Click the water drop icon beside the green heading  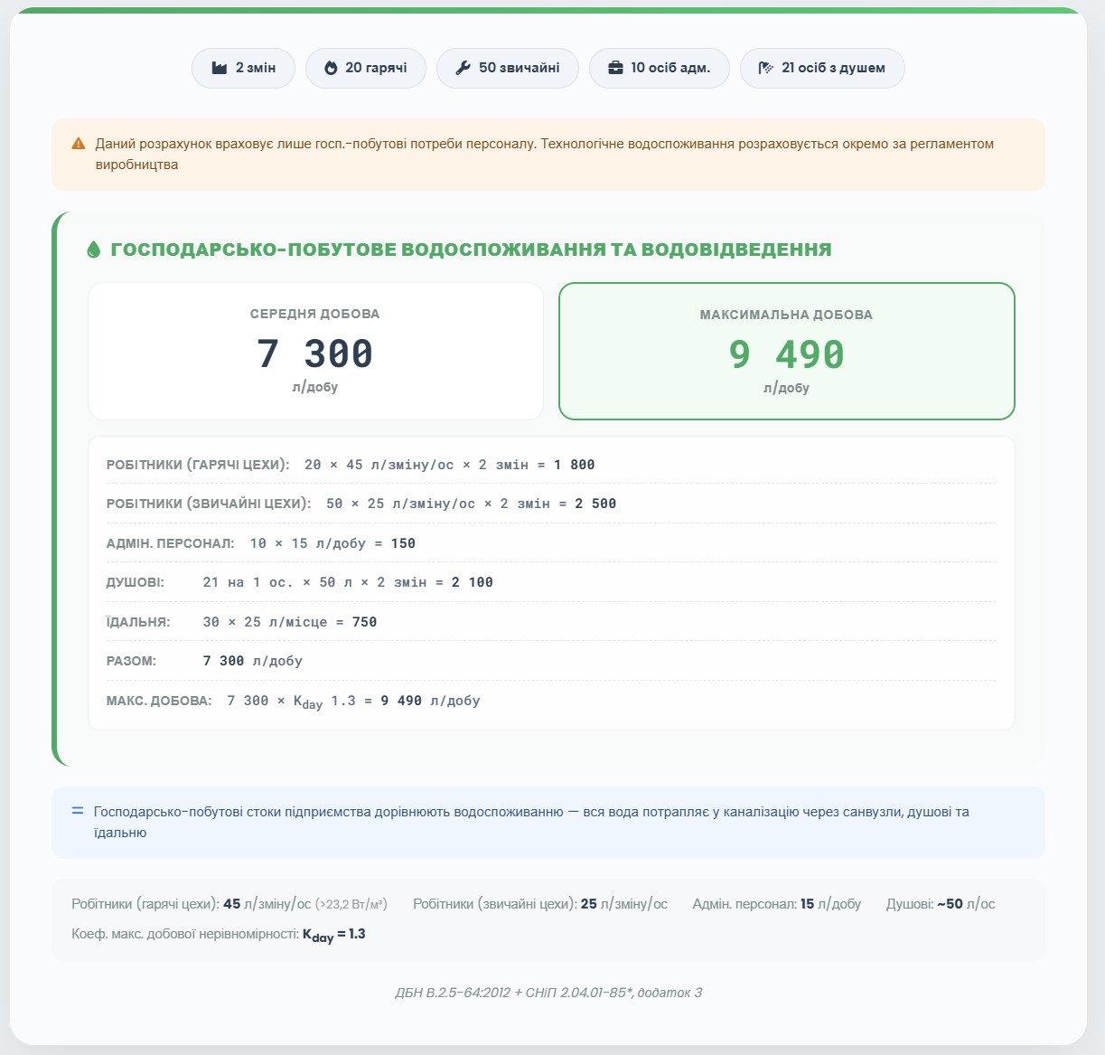pyautogui.click(x=93, y=250)
